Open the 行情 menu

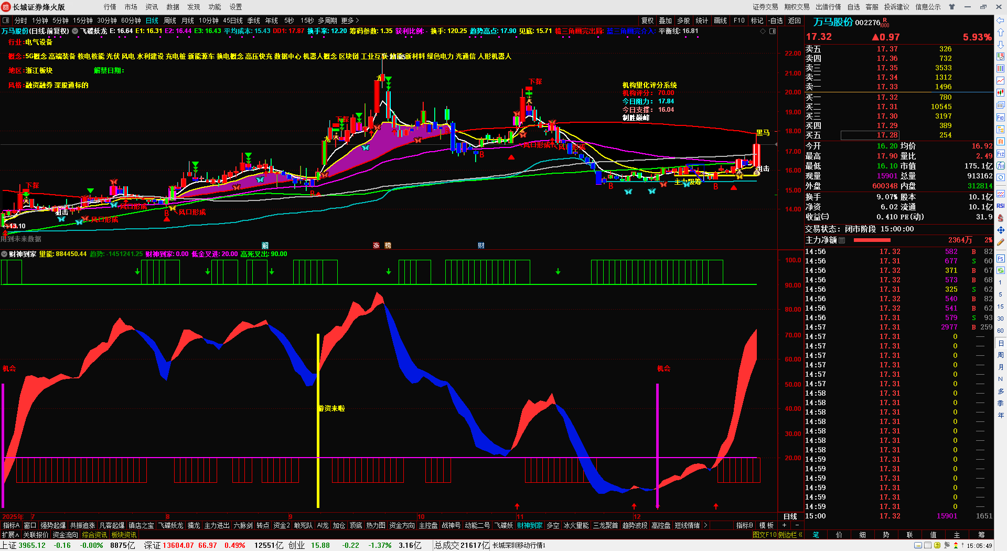point(110,7)
